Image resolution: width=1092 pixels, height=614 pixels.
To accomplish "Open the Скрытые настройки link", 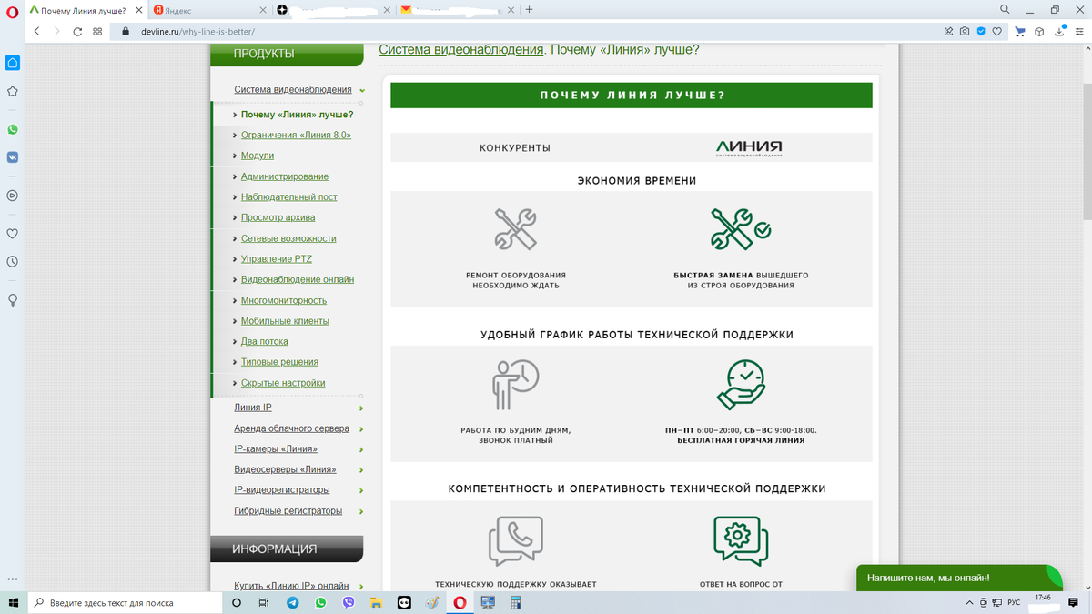I will [x=283, y=383].
